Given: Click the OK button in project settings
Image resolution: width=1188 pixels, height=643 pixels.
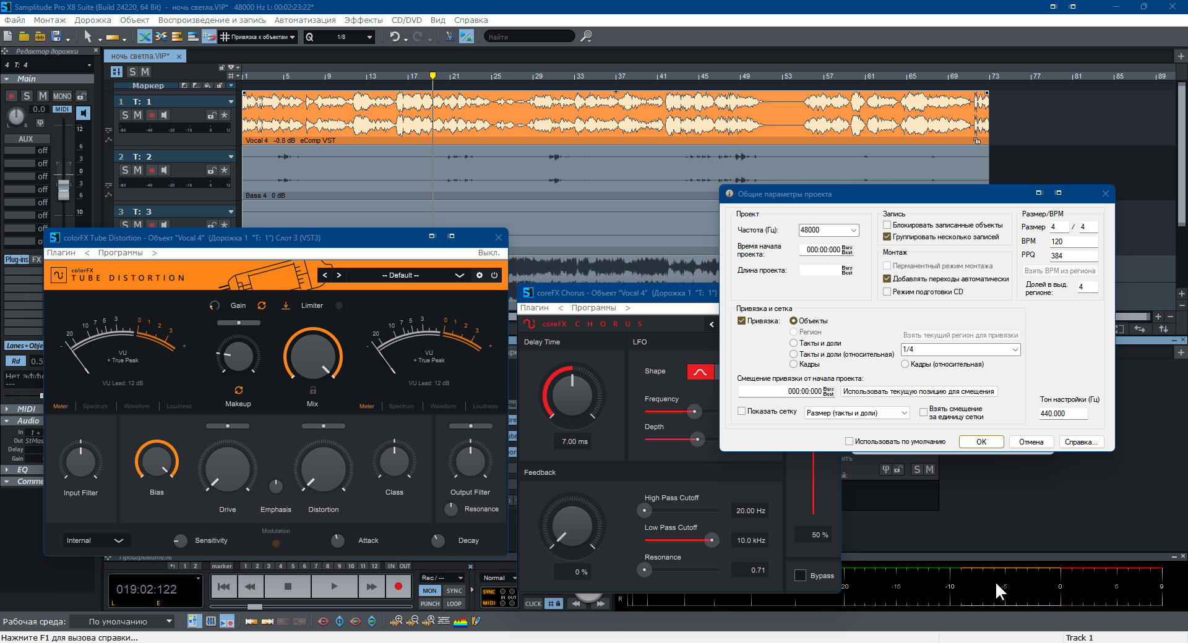Looking at the screenshot, I should coord(981,441).
